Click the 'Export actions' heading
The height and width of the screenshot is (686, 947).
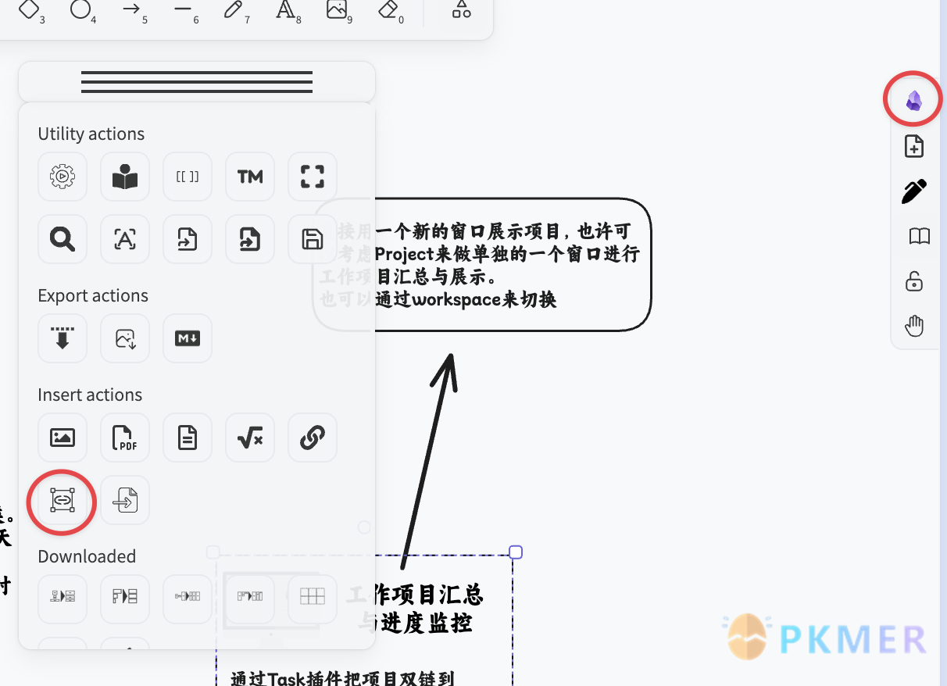point(93,295)
